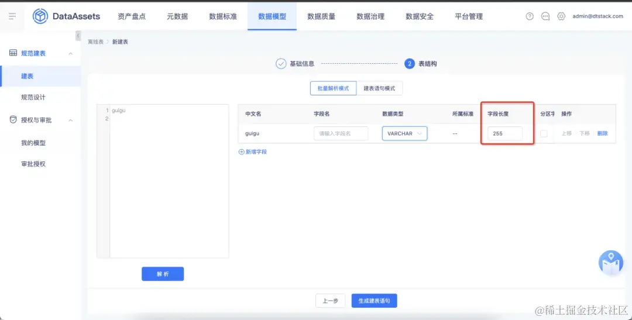Click the 上一步 button

click(x=331, y=301)
